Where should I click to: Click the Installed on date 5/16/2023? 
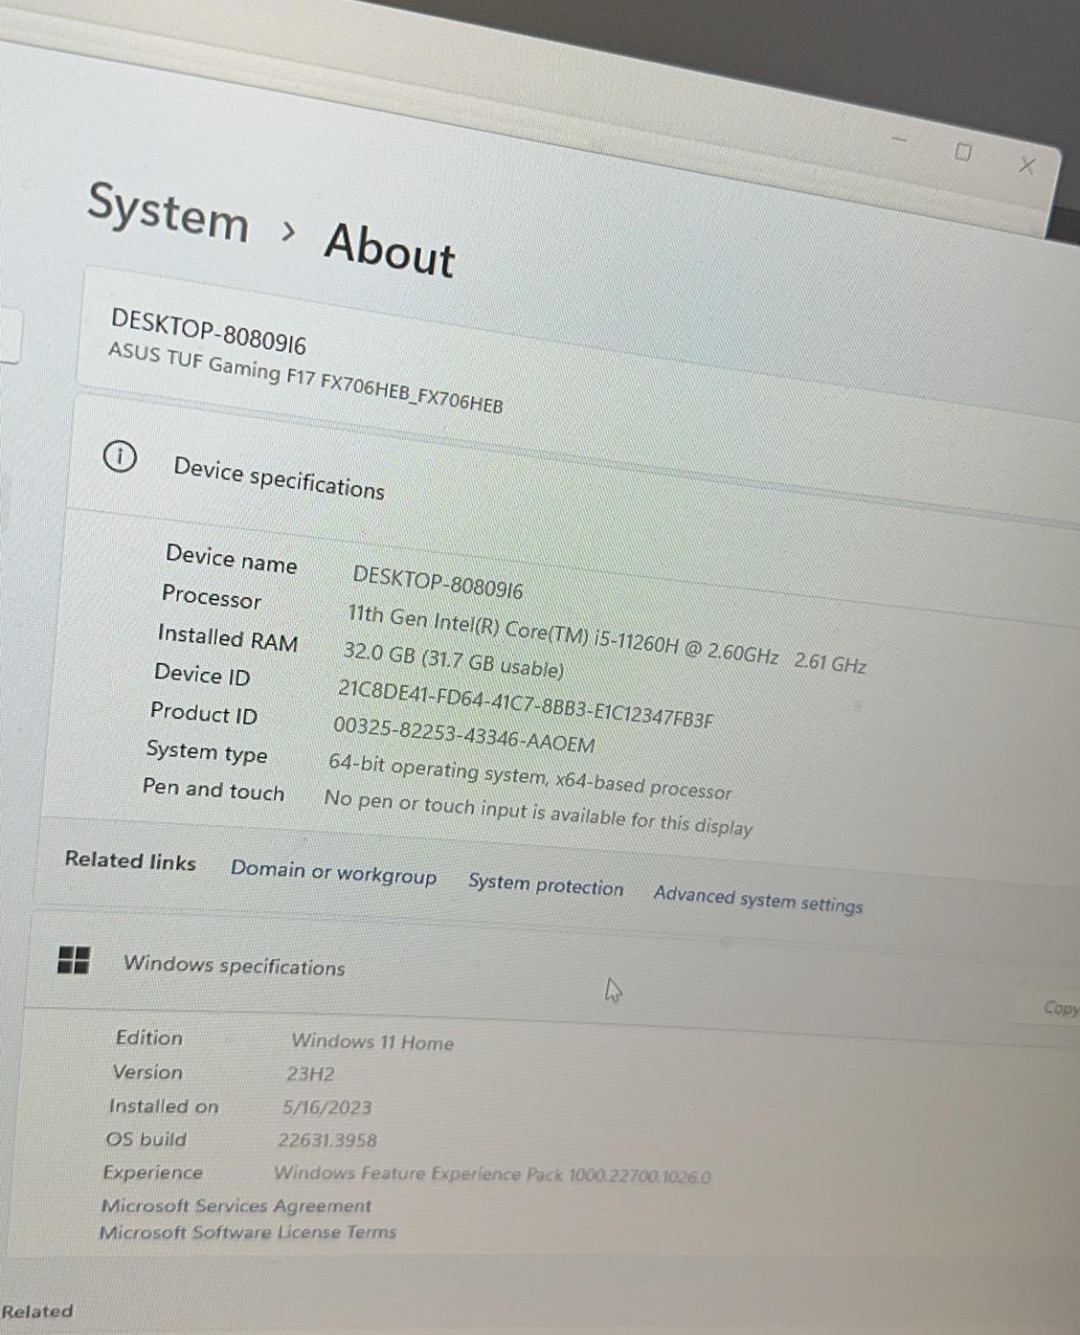327,1107
